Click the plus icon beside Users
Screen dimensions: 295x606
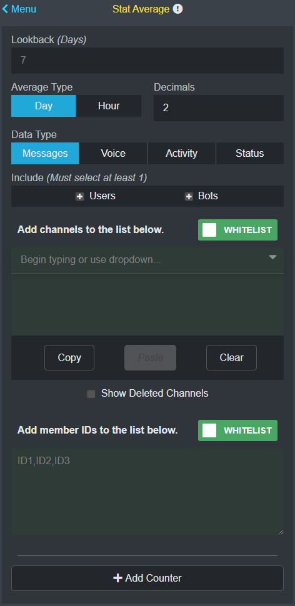point(79,197)
